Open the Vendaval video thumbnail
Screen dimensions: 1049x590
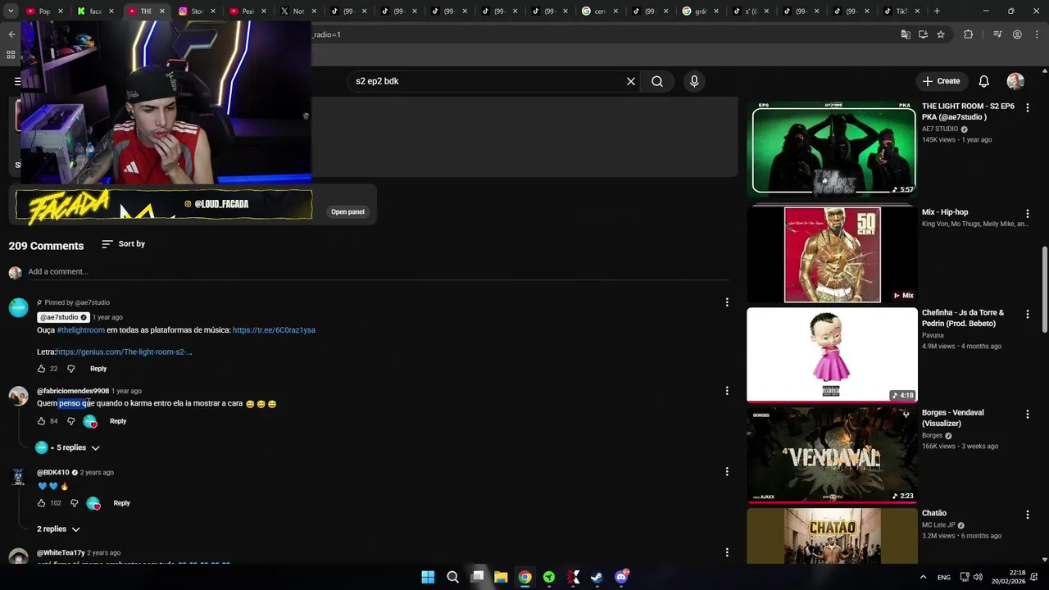[832, 455]
